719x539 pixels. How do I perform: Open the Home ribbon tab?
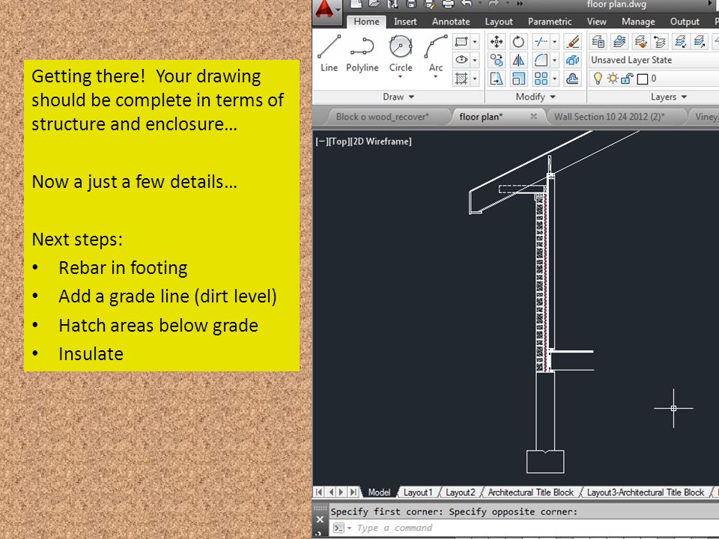click(366, 22)
